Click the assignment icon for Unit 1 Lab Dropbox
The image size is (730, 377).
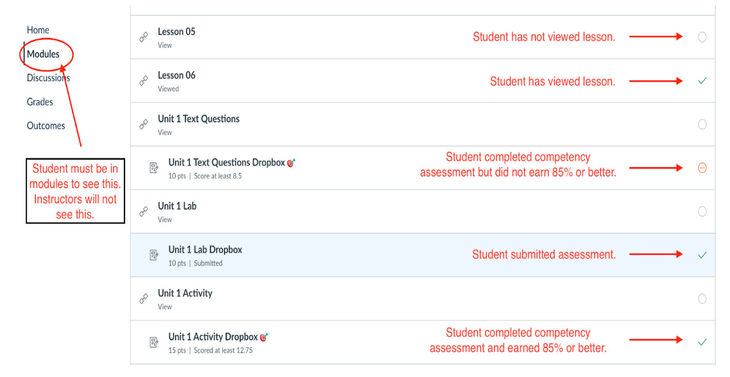point(154,255)
